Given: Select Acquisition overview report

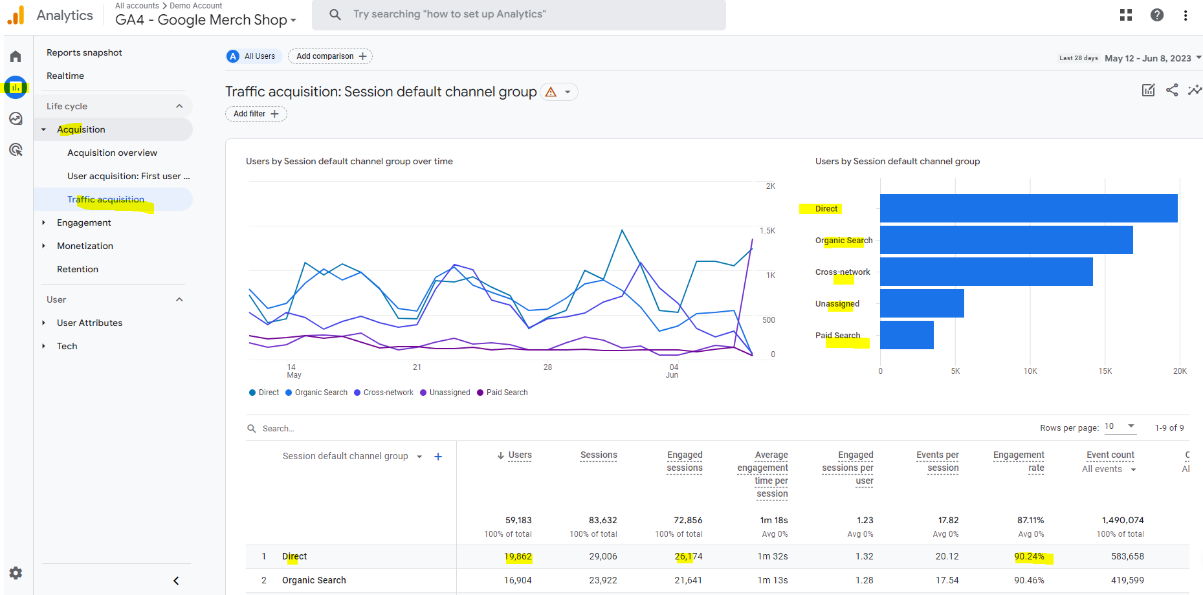Looking at the screenshot, I should coord(112,153).
